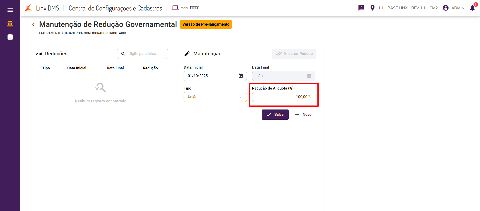Sort by Data Inicial column header

coord(77,68)
